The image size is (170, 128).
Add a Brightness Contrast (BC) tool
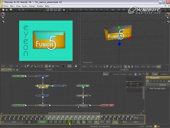(119, 10)
